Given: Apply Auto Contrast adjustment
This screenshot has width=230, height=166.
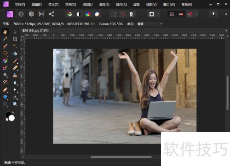Looking at the screenshot, I should click(x=79, y=14).
